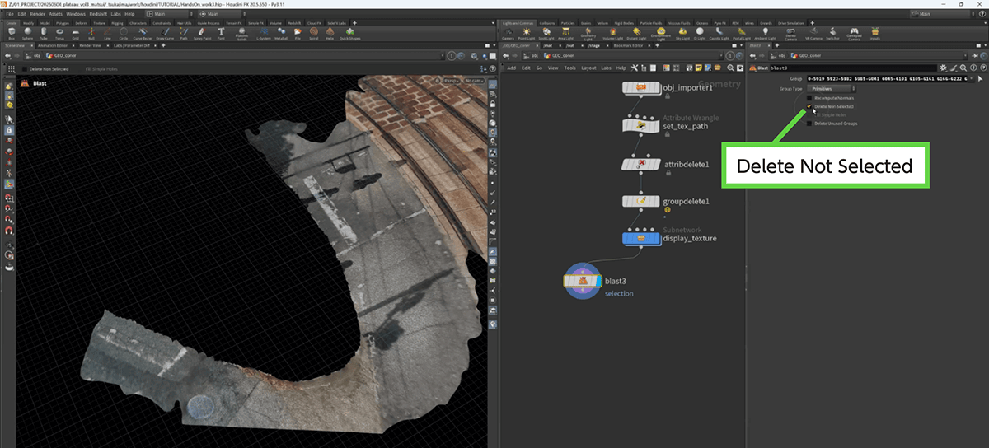
Task: Uncheck Delete Non Selected in the parameters
Action: click(x=809, y=107)
